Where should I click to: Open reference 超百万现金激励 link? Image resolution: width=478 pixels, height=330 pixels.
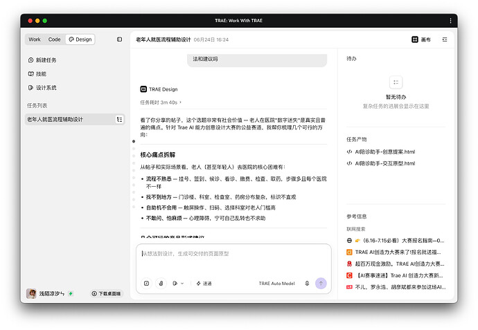396,264
